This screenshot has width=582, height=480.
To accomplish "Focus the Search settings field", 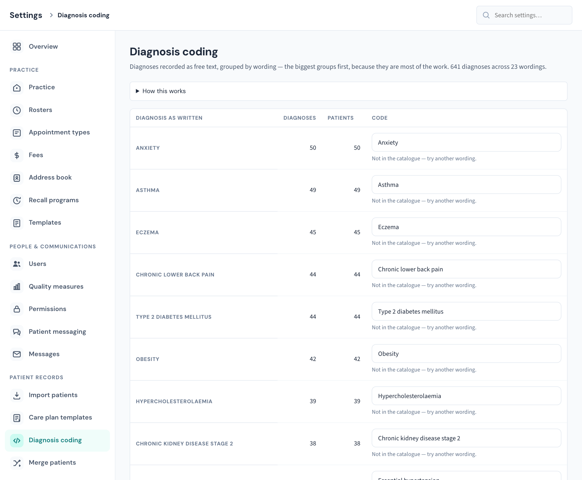I will (524, 15).
